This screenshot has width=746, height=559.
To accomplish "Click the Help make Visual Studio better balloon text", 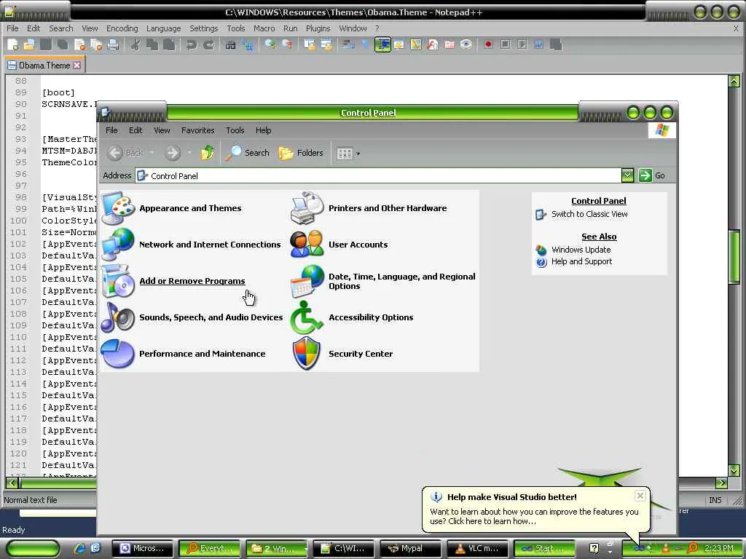I will [x=512, y=496].
